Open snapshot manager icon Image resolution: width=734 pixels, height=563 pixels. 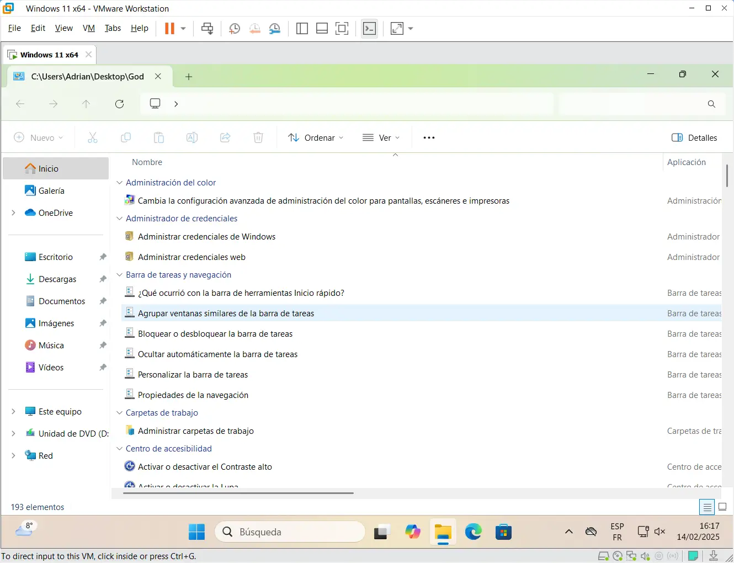274,28
